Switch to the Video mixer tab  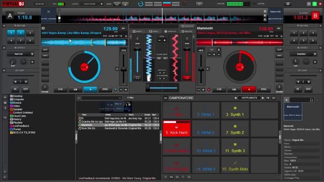pos(154,31)
